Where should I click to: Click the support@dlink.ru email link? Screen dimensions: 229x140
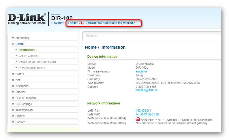(x=147, y=90)
